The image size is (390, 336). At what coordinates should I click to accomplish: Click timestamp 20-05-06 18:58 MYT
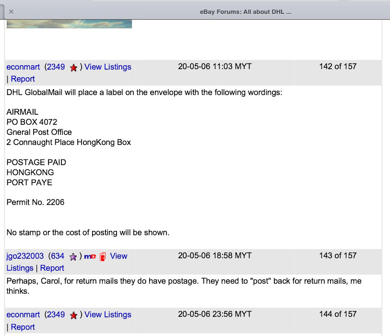[x=215, y=256]
